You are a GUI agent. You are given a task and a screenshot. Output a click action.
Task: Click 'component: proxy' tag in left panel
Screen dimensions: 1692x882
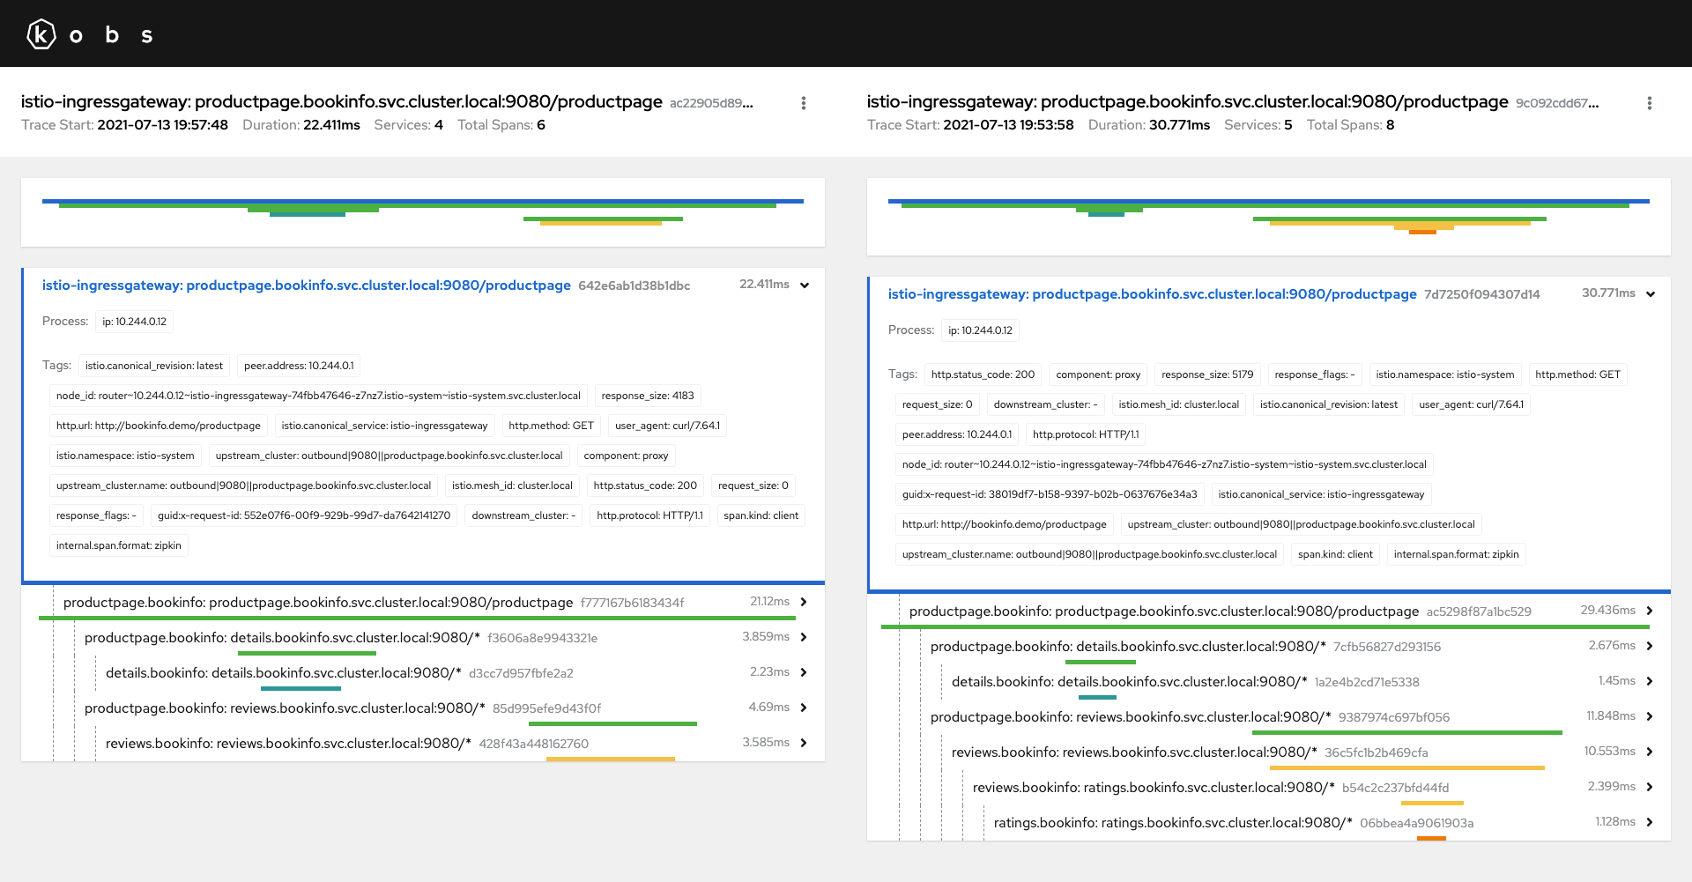(x=626, y=456)
